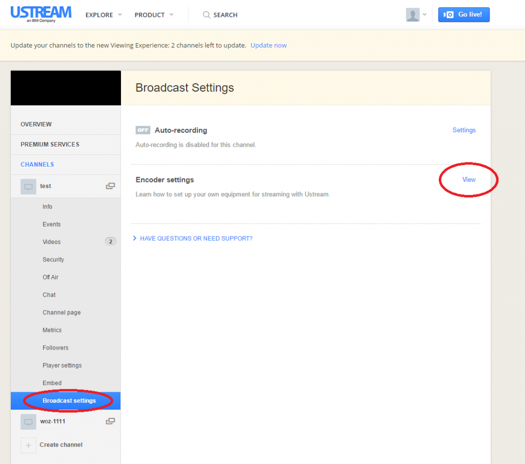Screen dimensions: 525x464
Task: Open the Videos sidebar item
Action: coord(52,241)
